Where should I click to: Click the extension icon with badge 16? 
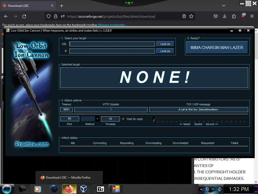243,16
